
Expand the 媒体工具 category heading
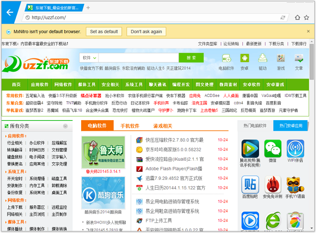pyautogui.click(x=16, y=222)
